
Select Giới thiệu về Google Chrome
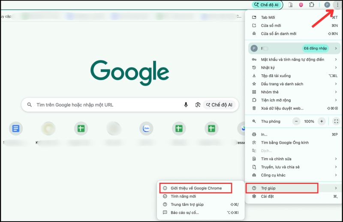click(x=196, y=188)
